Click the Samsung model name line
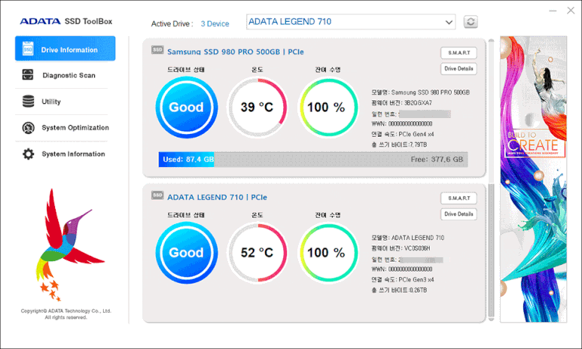Screen dimensions: 582x349 tap(421, 93)
